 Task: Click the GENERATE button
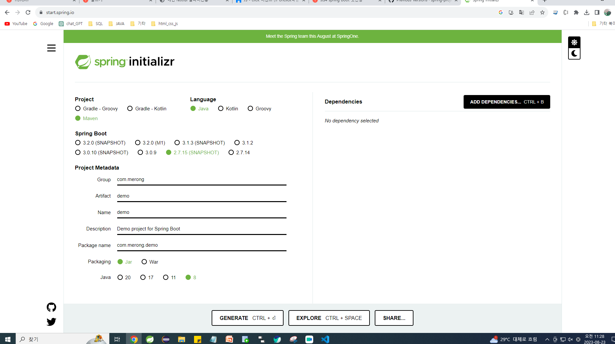point(247,318)
